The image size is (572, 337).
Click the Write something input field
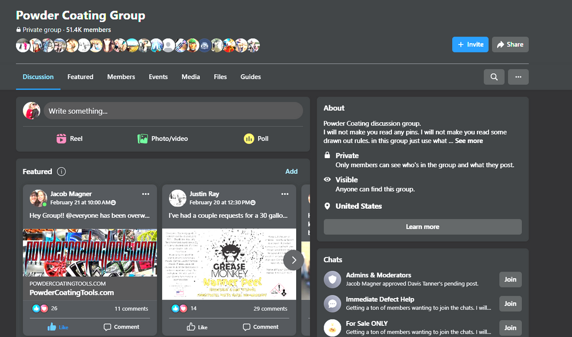tap(173, 111)
